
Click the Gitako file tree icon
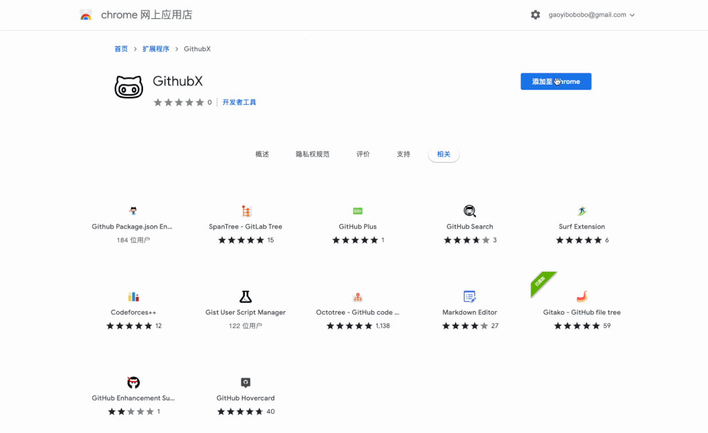coord(581,297)
